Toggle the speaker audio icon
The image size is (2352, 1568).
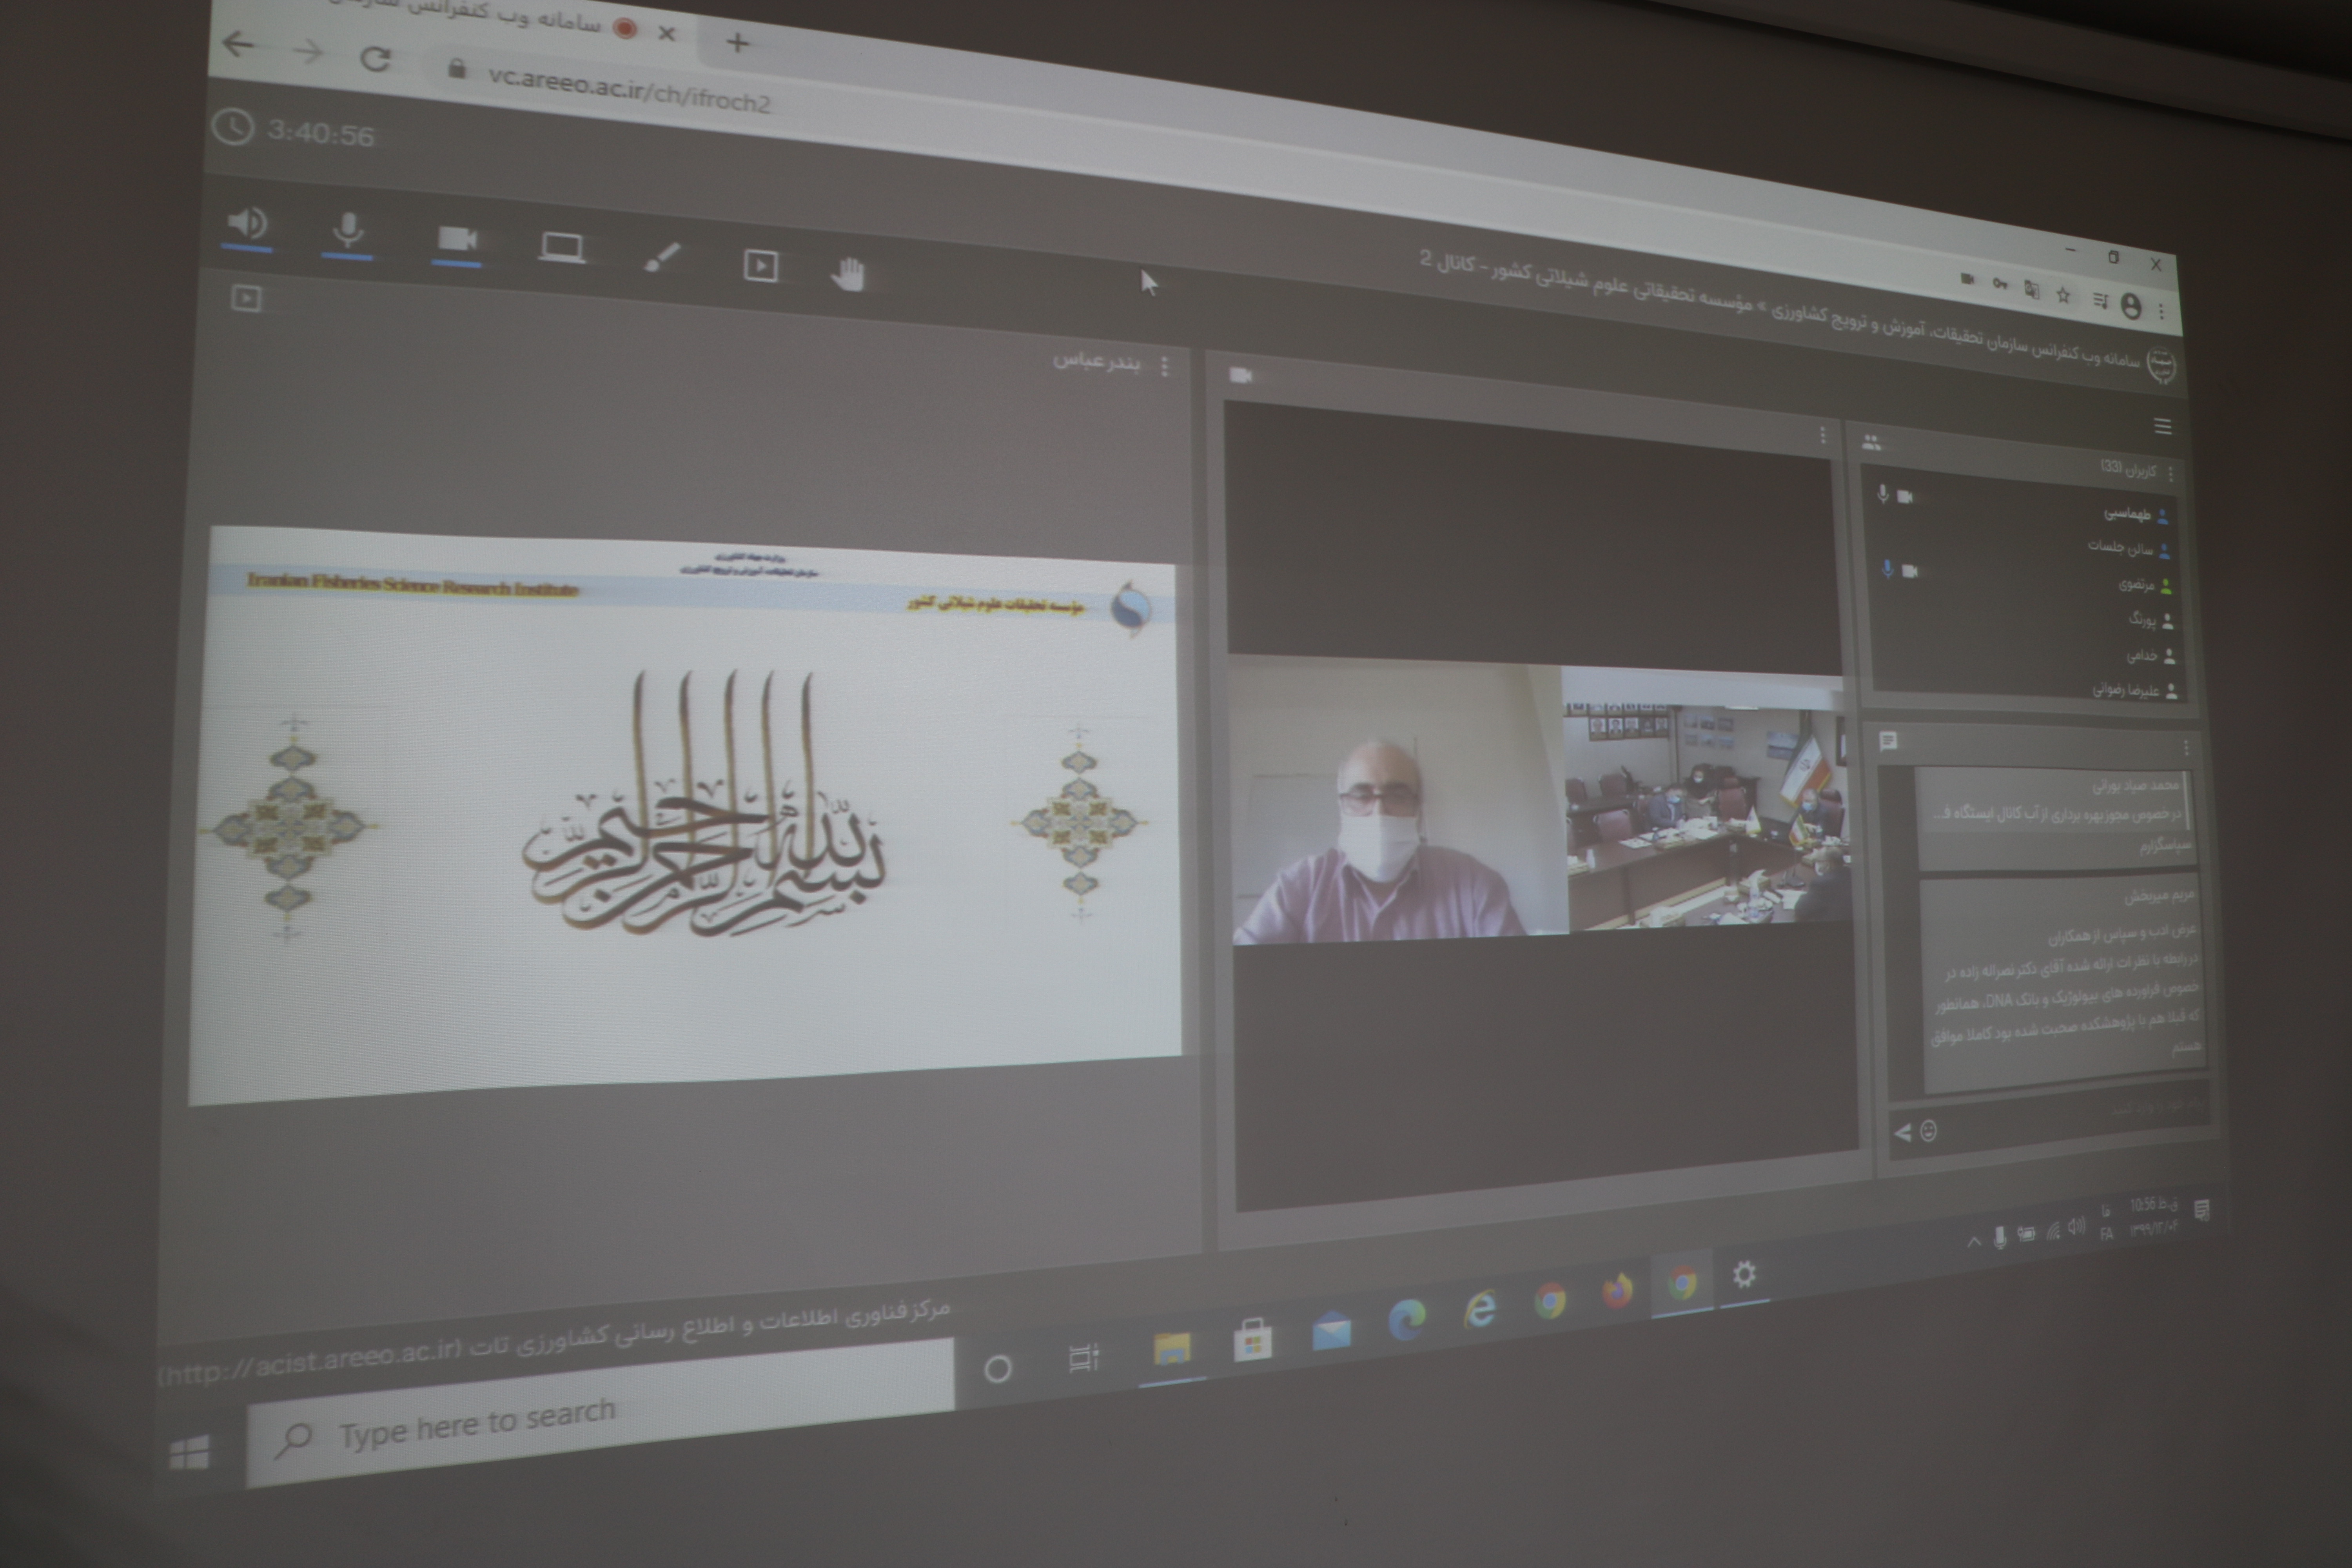(x=246, y=223)
